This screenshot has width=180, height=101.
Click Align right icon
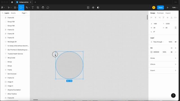(159, 17)
